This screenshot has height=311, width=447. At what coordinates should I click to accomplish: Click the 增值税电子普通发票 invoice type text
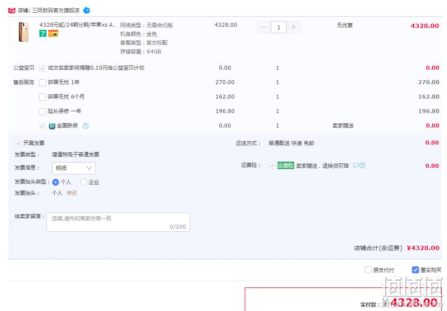(x=76, y=155)
